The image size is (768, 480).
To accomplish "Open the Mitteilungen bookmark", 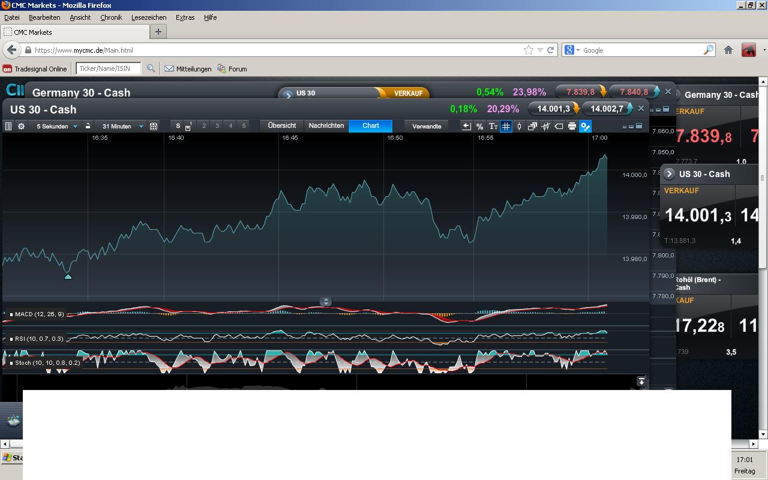I will tap(188, 69).
